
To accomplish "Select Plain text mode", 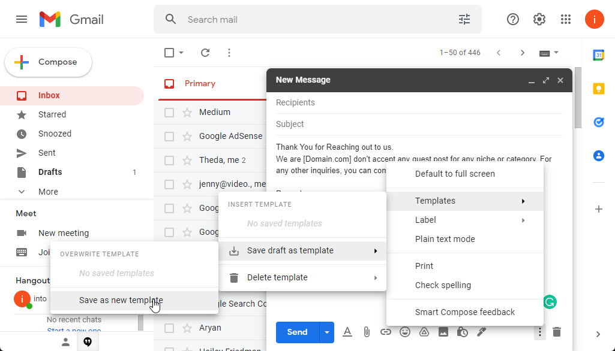I will 465,240.
